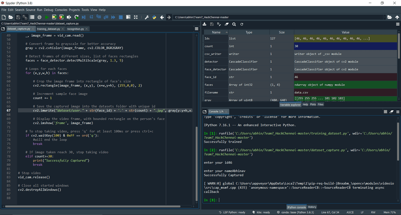Click the debug Step Return icon
This screenshot has height=215, width=401.
pyautogui.click(x=106, y=17)
